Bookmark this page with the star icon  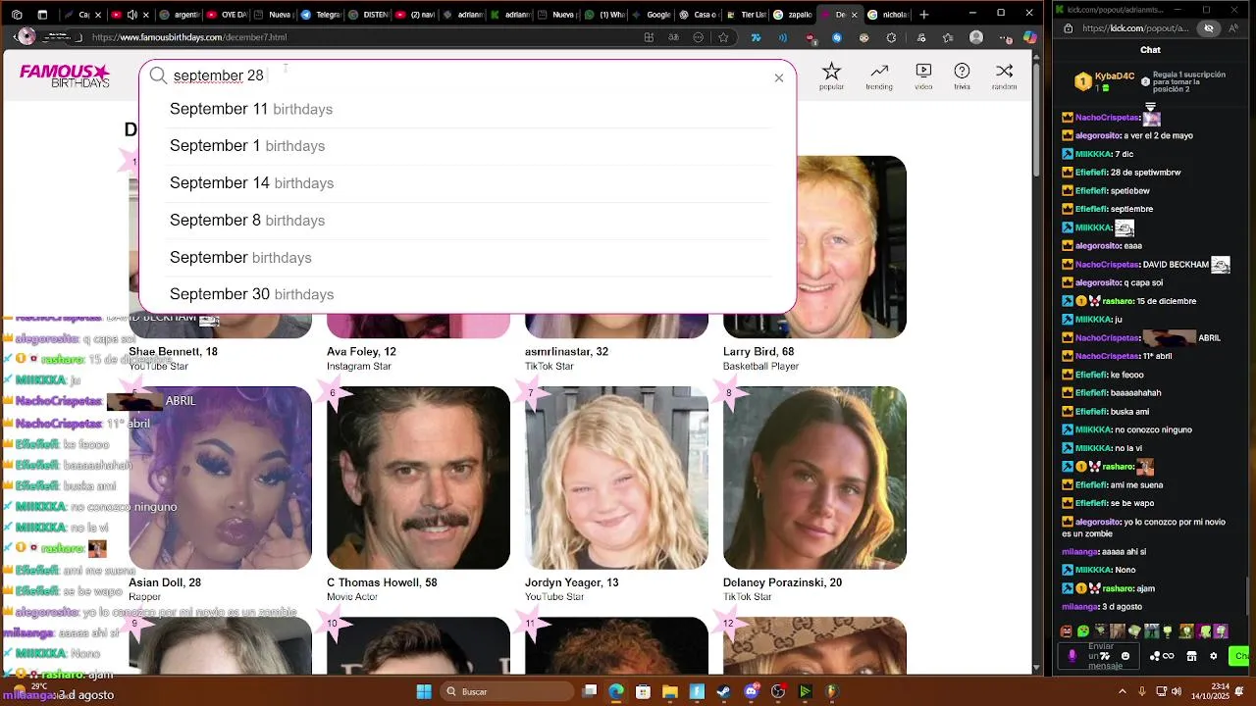pos(723,37)
